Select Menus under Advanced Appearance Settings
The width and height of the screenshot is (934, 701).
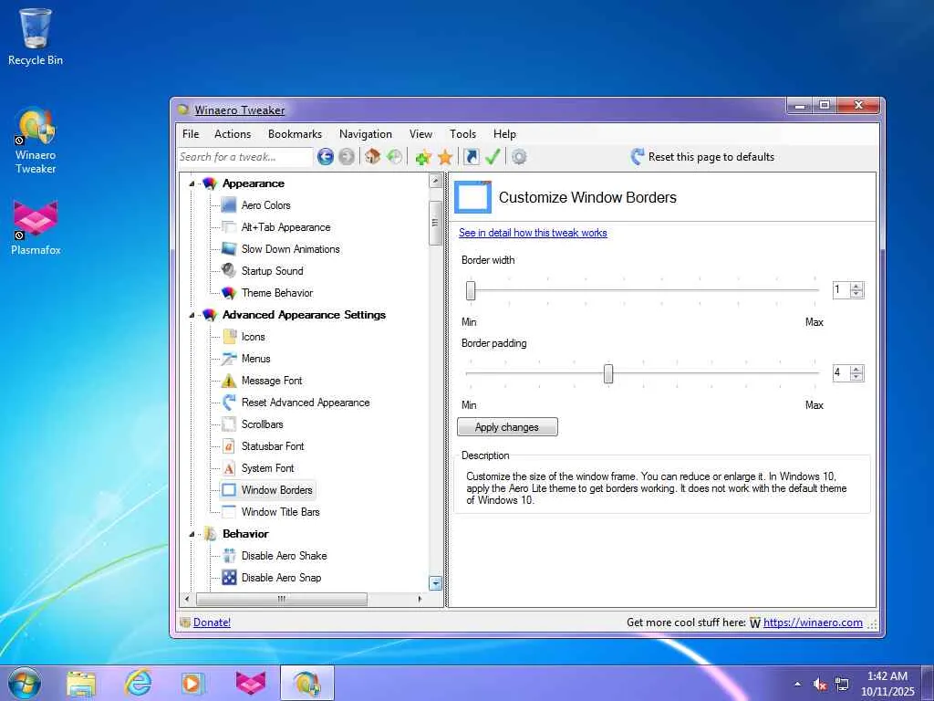pyautogui.click(x=256, y=359)
